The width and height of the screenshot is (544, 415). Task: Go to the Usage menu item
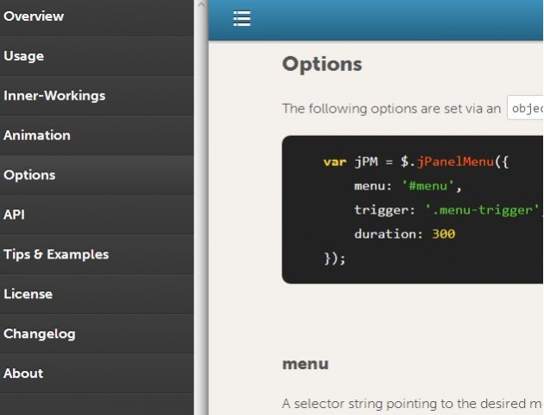pyautogui.click(x=24, y=56)
